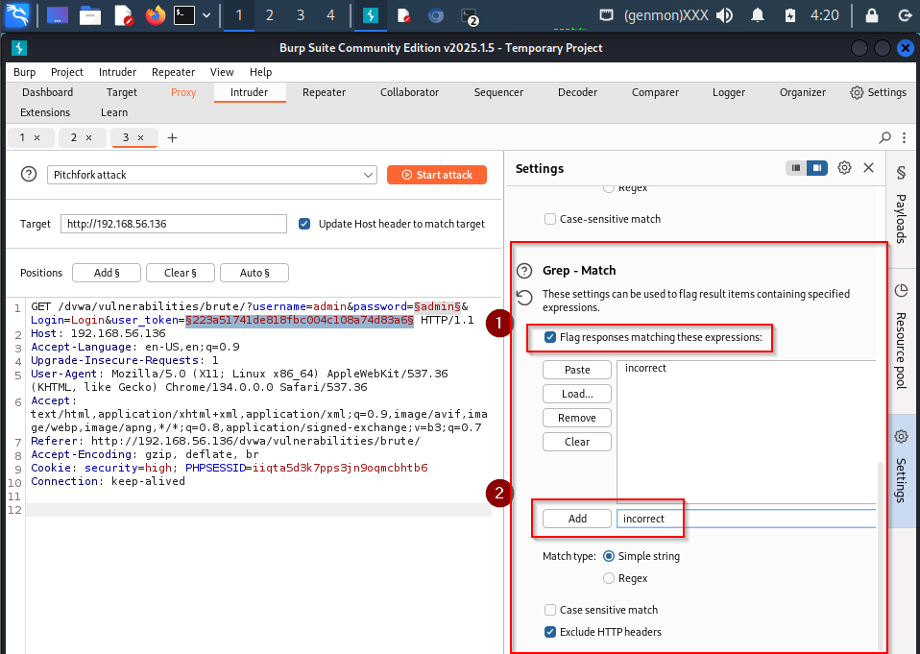Open the Collaborator tab
This screenshot has width=920, height=654.
(409, 92)
